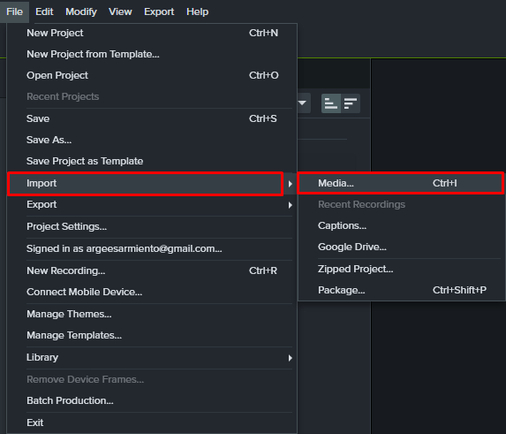Click the descending sort bars icon
This screenshot has width=506, height=434.
coord(351,103)
